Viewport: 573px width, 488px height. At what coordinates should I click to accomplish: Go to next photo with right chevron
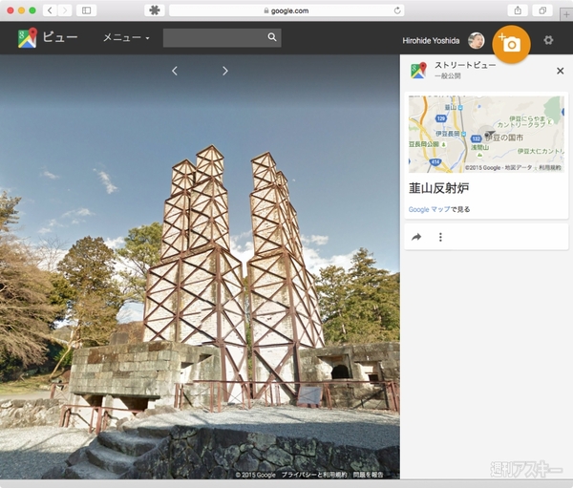(x=225, y=71)
